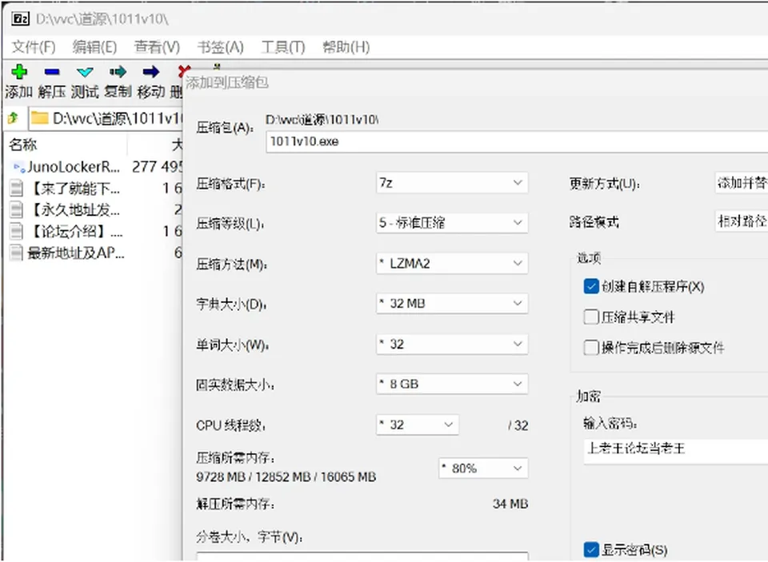Expand the 压缩方法 LZMA2 dropdown
Screen dimensions: 768x562
(x=452, y=263)
